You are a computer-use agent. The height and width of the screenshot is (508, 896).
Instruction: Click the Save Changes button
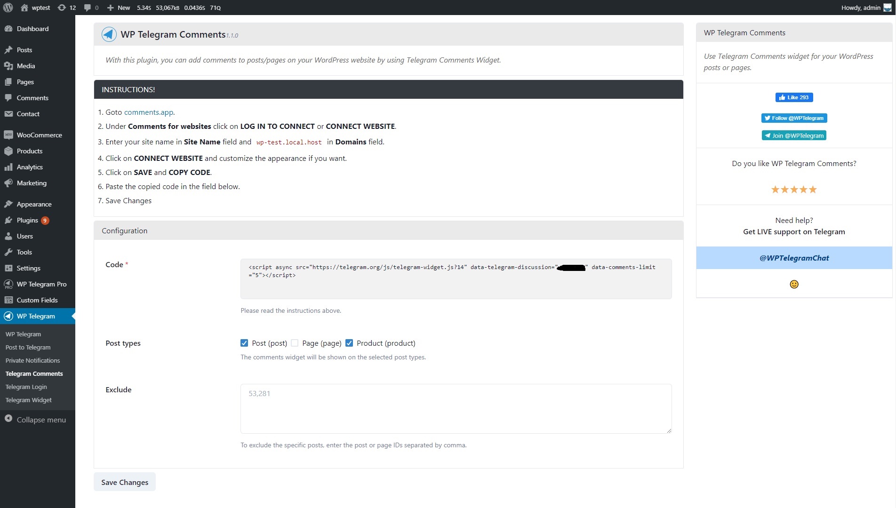click(x=125, y=482)
